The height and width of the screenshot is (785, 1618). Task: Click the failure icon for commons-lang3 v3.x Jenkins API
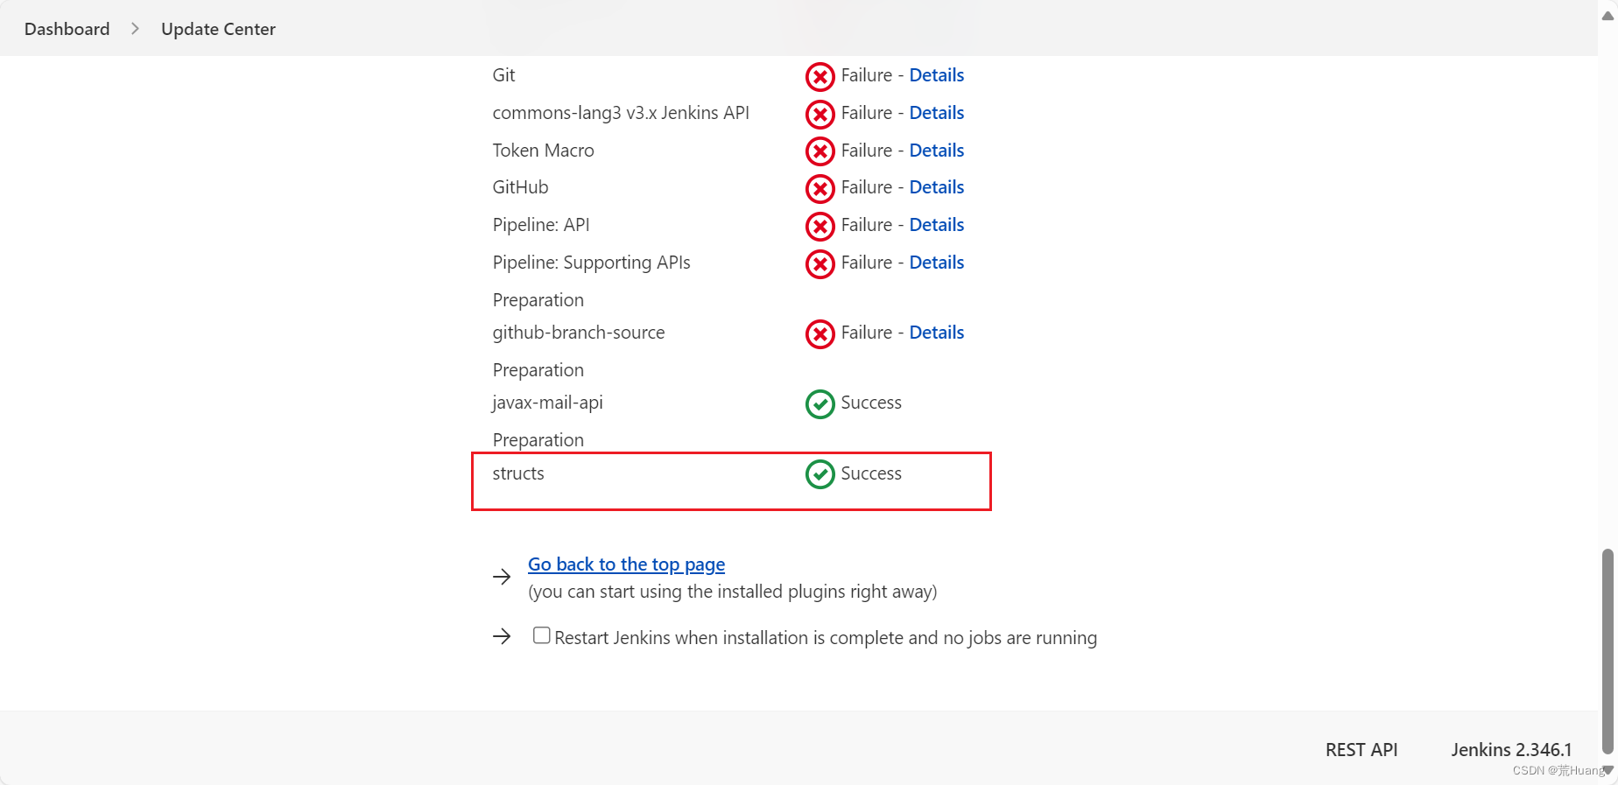tap(820, 115)
